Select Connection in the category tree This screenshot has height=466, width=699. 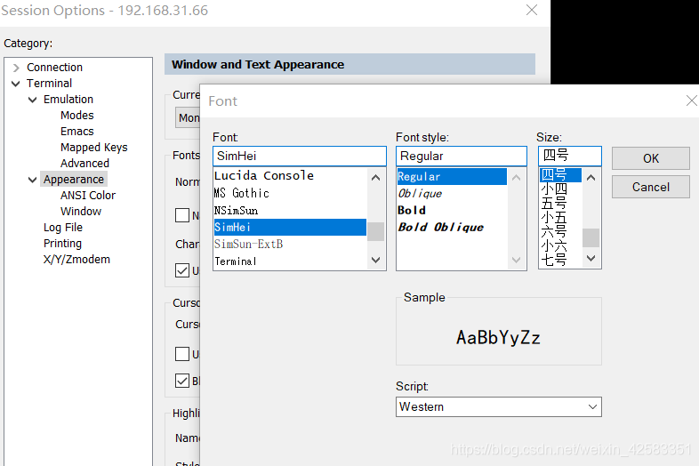pos(54,68)
